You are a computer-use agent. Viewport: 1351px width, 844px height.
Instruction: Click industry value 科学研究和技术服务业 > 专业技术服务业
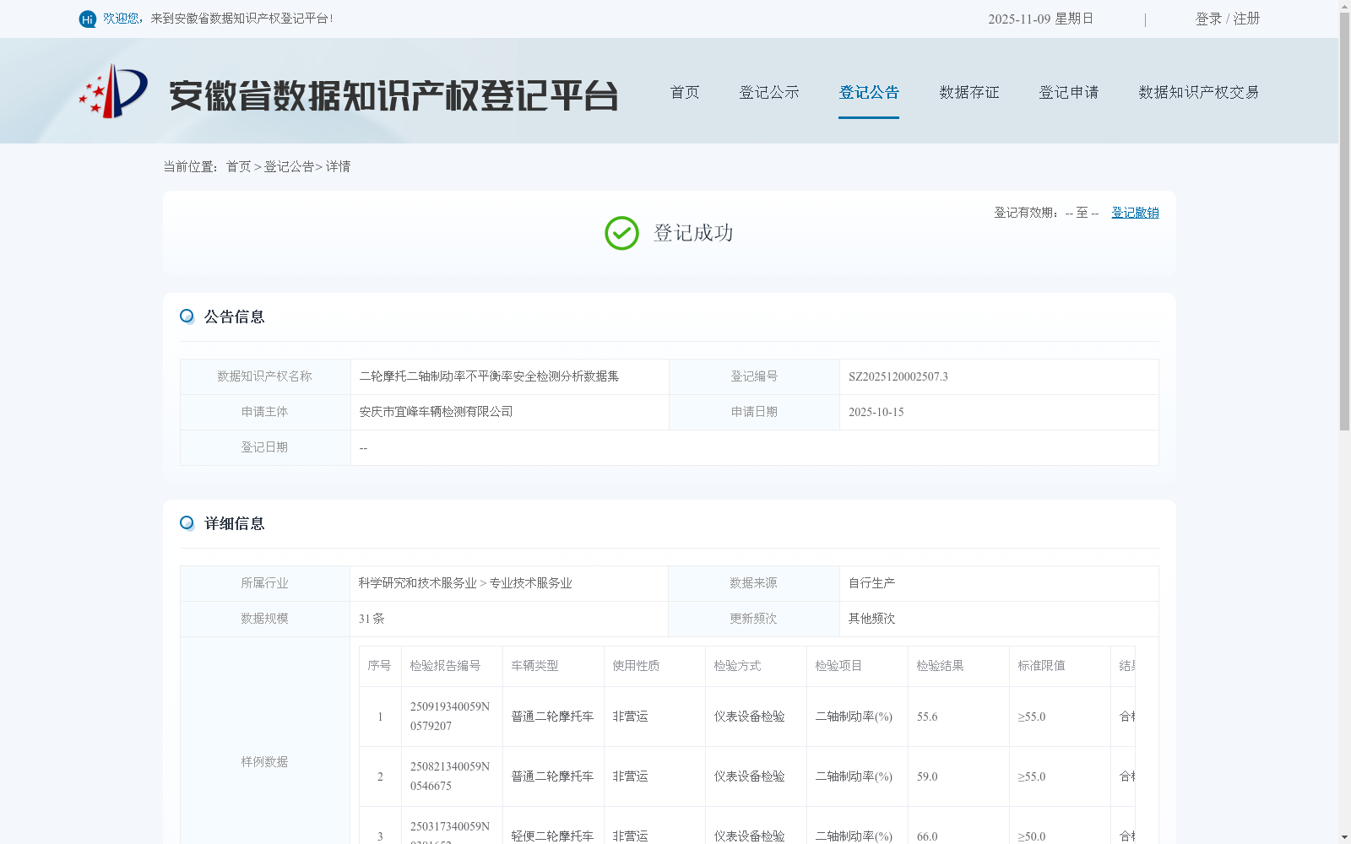(465, 583)
